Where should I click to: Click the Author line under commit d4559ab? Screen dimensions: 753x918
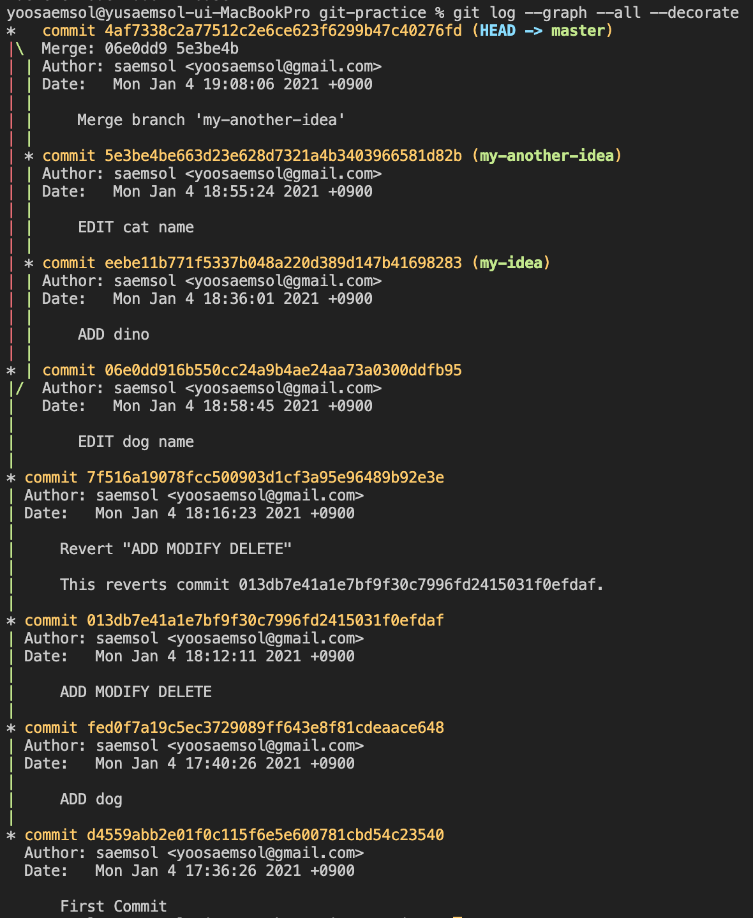194,853
